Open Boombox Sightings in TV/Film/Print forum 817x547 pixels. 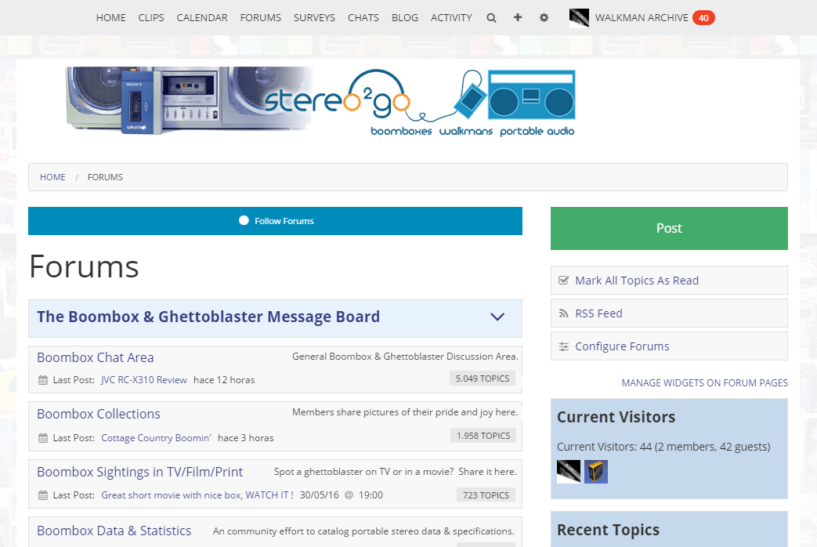tap(139, 472)
